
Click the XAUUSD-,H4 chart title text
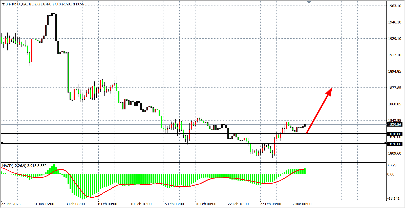[x=16, y=4]
